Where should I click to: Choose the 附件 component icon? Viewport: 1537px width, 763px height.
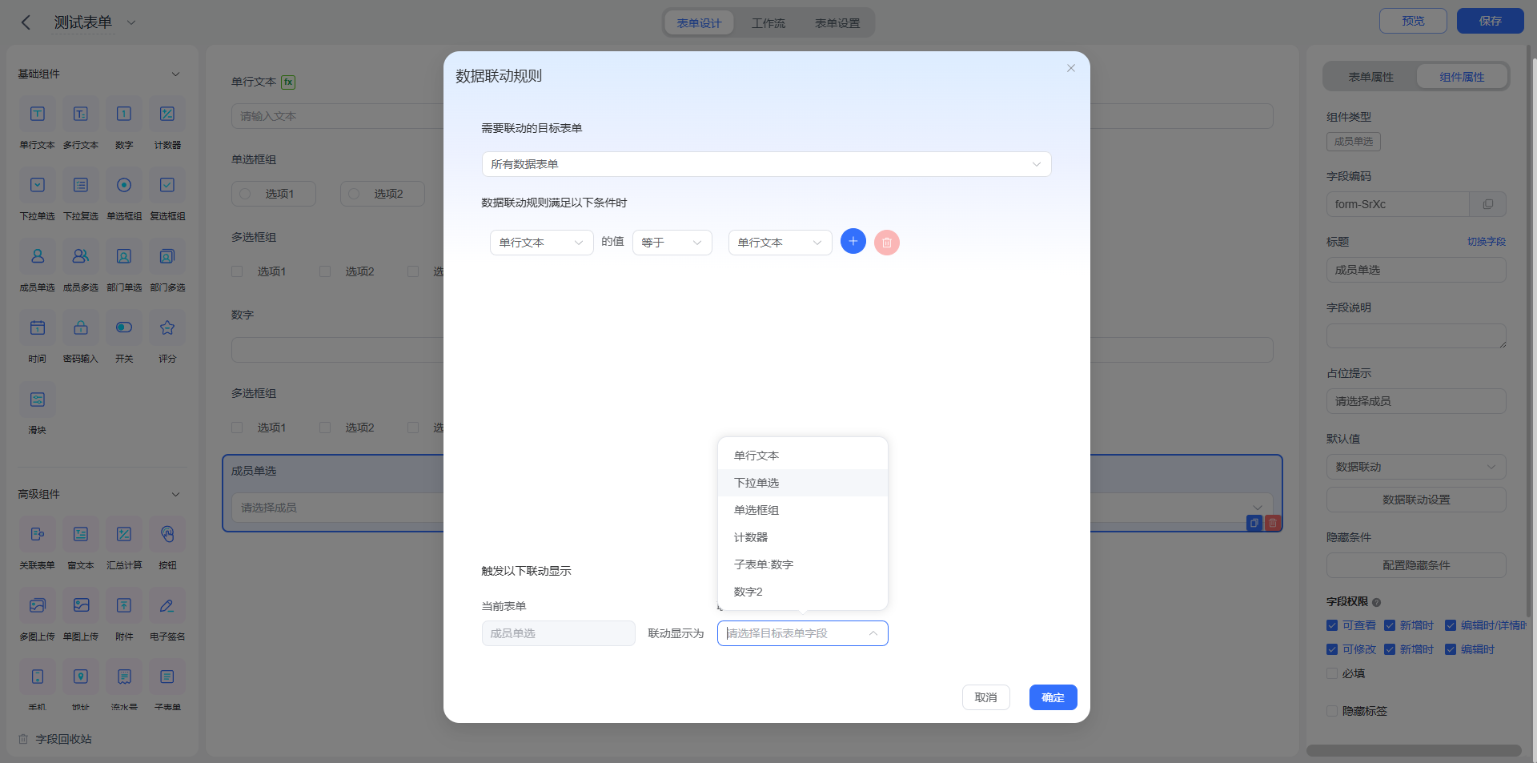coord(124,605)
